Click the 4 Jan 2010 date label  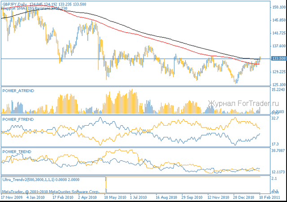pos(36,198)
